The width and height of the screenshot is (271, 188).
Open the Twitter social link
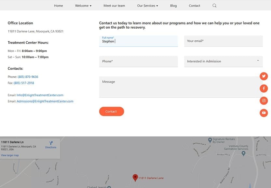point(264,76)
